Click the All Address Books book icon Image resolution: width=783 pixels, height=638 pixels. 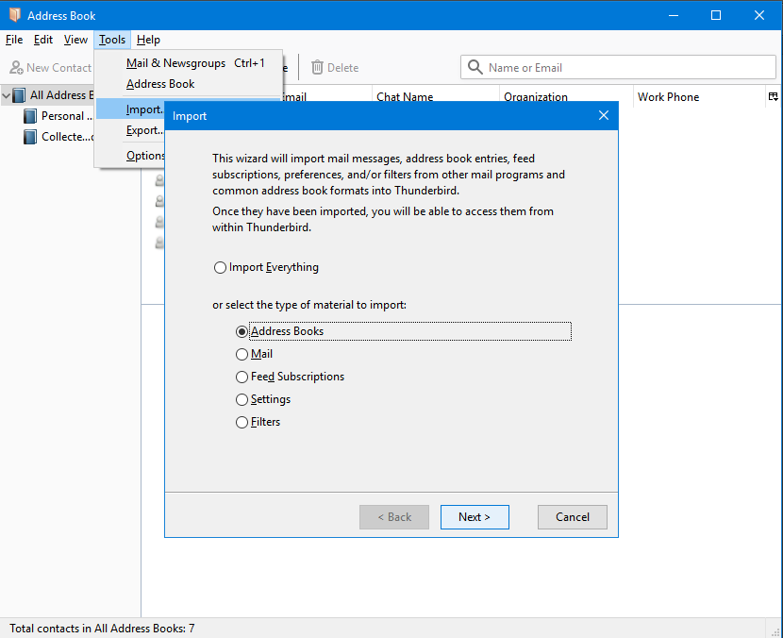point(19,95)
